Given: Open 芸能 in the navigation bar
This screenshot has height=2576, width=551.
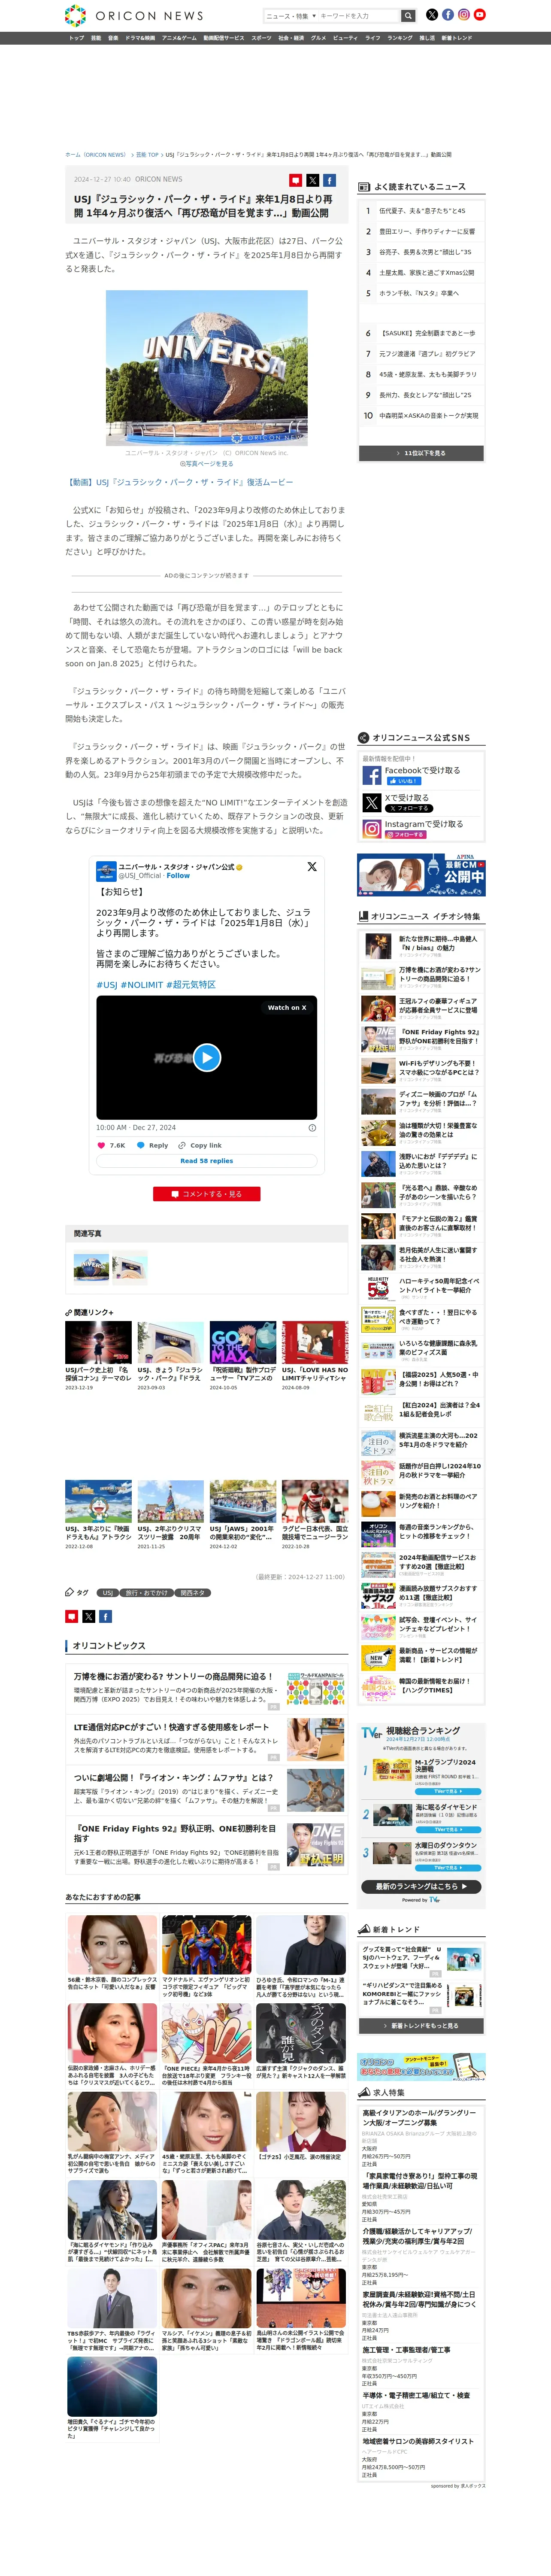Looking at the screenshot, I should click(96, 38).
